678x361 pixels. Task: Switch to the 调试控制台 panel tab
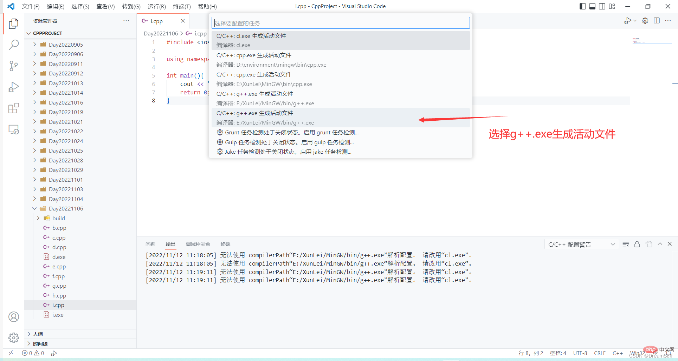198,244
